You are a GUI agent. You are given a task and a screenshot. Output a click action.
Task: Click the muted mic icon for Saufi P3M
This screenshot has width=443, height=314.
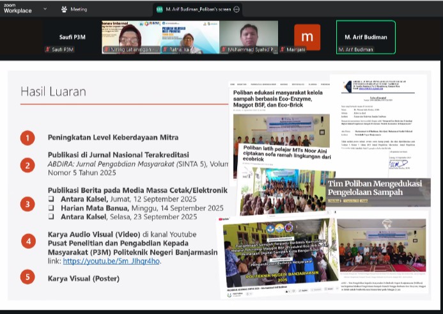(x=47, y=49)
